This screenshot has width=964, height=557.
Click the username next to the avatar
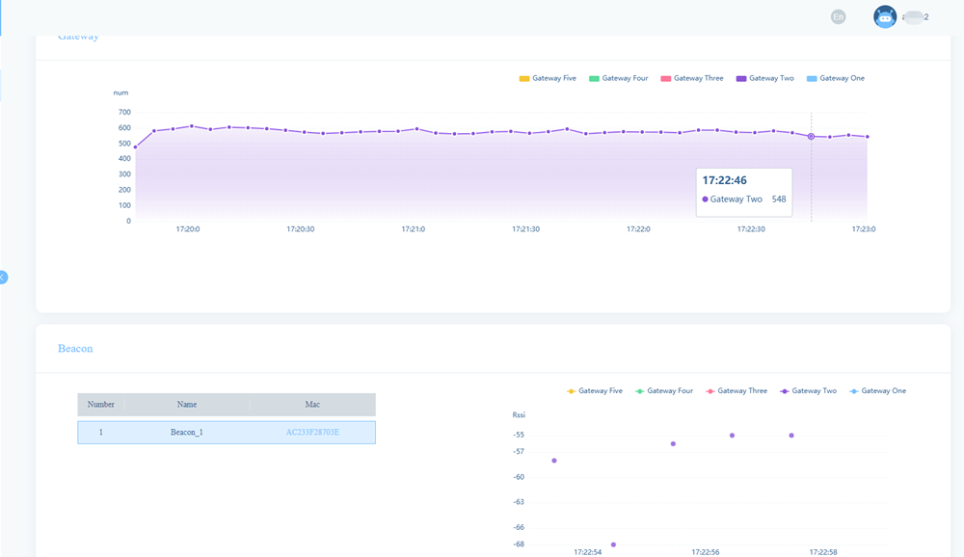(x=915, y=16)
